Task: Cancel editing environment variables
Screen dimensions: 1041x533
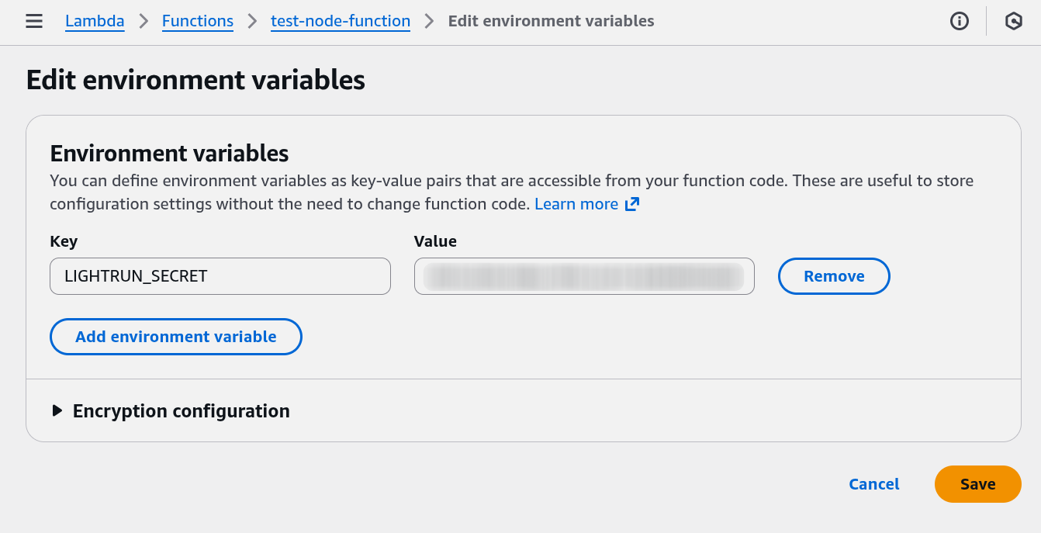Action: pos(874,484)
